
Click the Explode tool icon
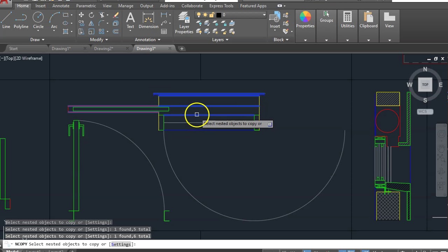116,23
